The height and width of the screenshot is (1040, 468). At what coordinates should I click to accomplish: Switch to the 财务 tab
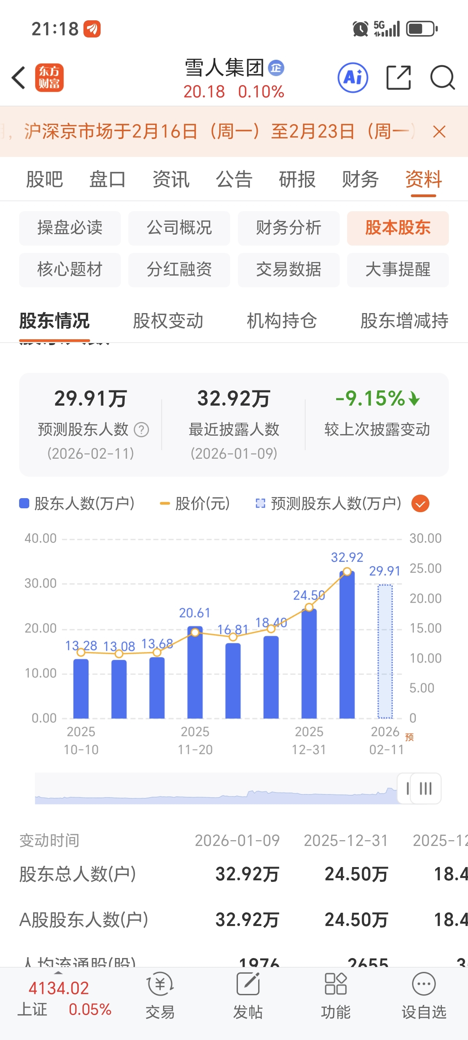click(x=360, y=179)
